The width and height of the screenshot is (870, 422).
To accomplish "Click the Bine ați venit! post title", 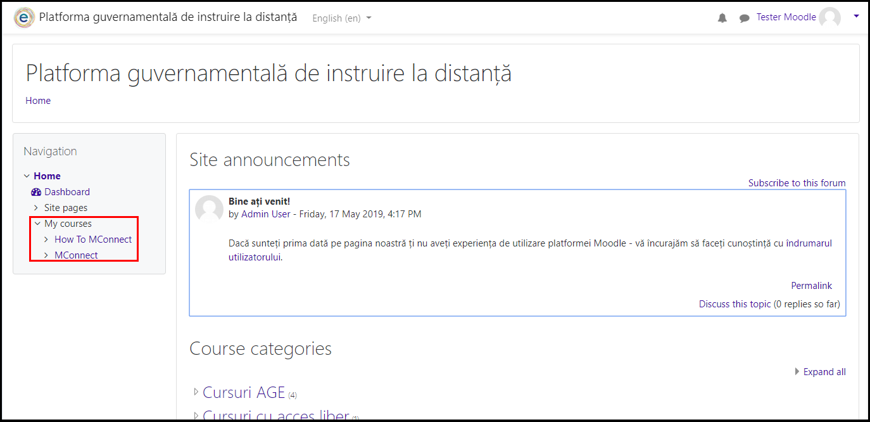I will tap(259, 201).
